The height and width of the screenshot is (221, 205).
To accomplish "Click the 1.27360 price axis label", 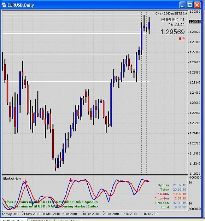I will (195, 52).
